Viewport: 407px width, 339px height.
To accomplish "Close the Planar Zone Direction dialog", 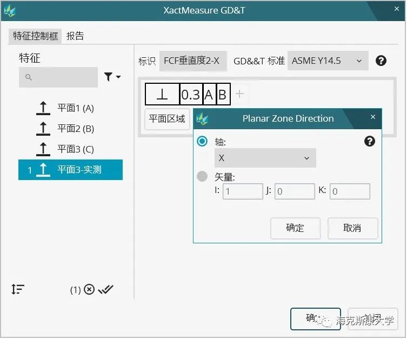I will coord(373,117).
